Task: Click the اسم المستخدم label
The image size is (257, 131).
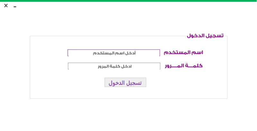Action: pyautogui.click(x=183, y=52)
